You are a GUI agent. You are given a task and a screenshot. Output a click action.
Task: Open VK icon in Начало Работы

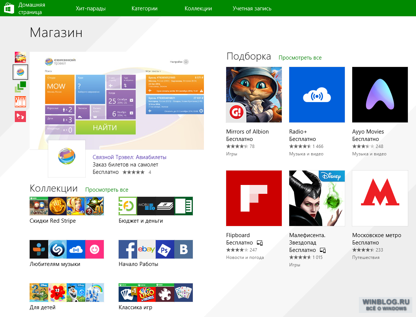click(x=184, y=249)
